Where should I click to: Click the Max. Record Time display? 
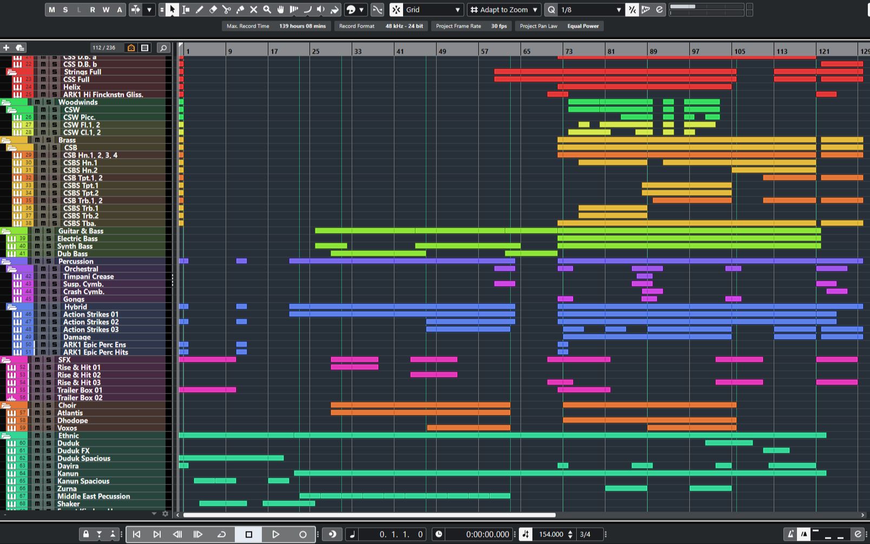tap(276, 26)
